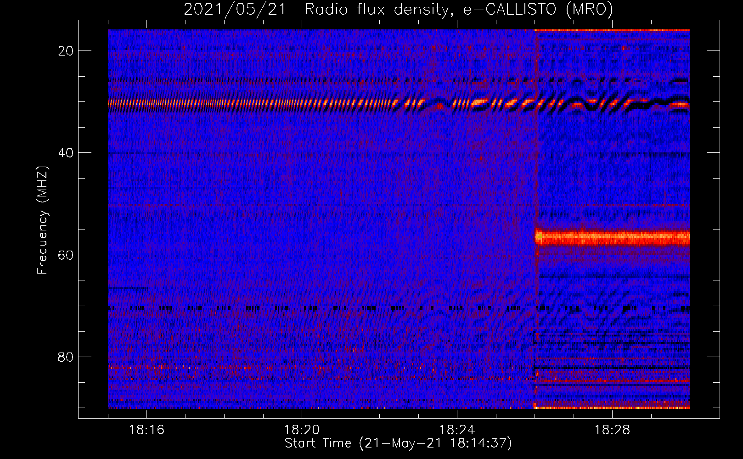743x459 pixels.
Task: Click the 'Frequency (MHZ)' axis label
Action: pyautogui.click(x=42, y=220)
